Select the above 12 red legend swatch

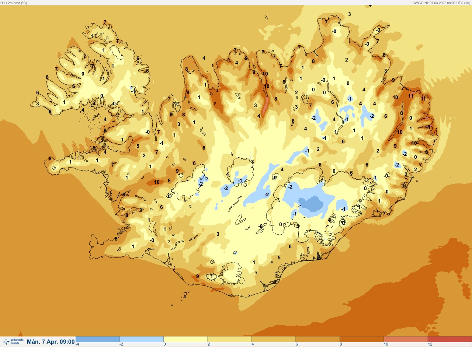(x=450, y=339)
